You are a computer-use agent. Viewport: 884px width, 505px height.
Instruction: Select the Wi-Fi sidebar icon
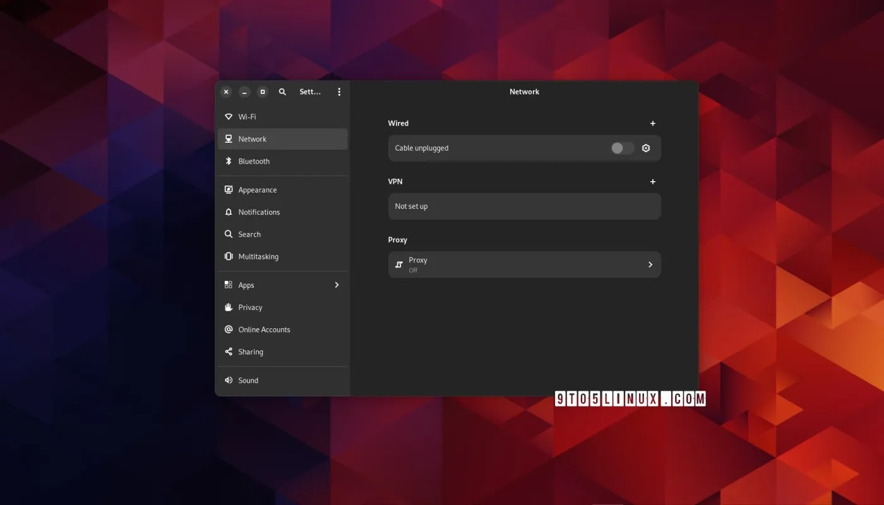229,117
